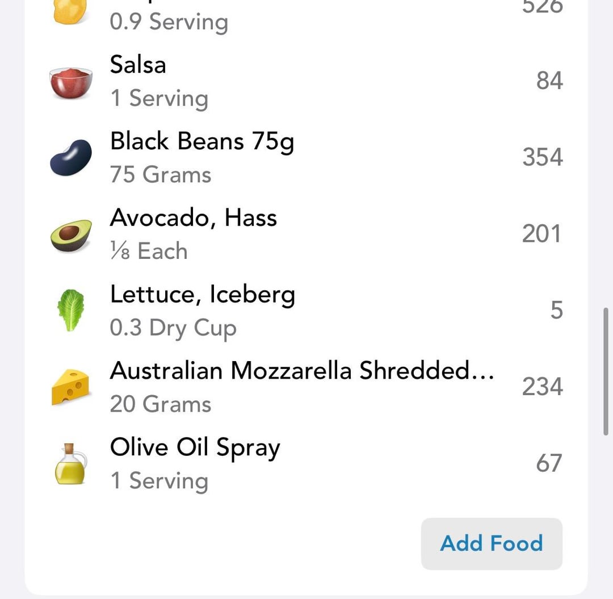613x599 pixels.
Task: Click the vertical scrollbar thumb
Action: coord(607,371)
